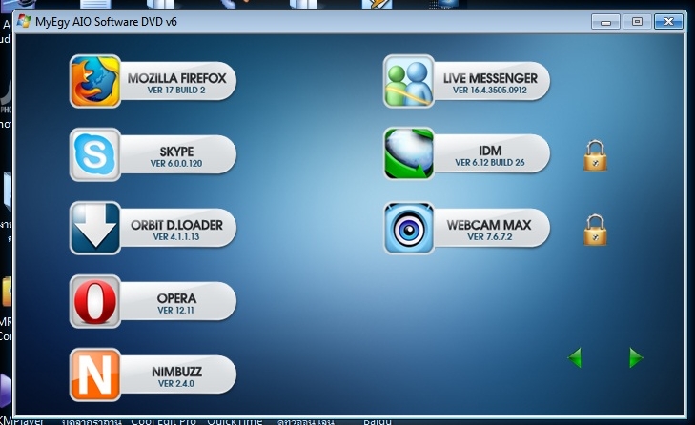Click the padlock icon beside Webcam Max

(x=595, y=230)
